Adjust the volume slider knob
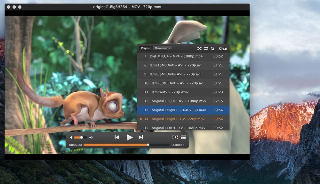 coord(81,138)
